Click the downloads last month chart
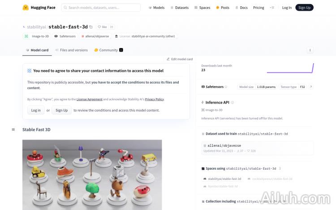The height and width of the screenshot is (210, 336). click(x=290, y=68)
